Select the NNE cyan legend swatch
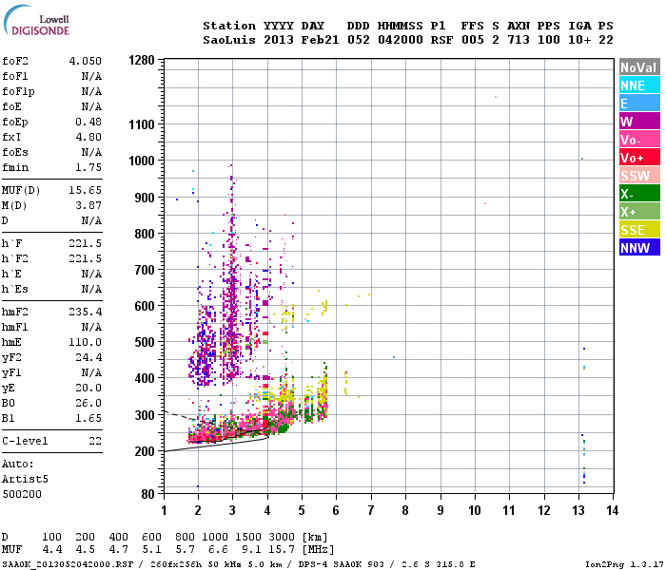The width and height of the screenshot is (666, 570). coord(639,85)
